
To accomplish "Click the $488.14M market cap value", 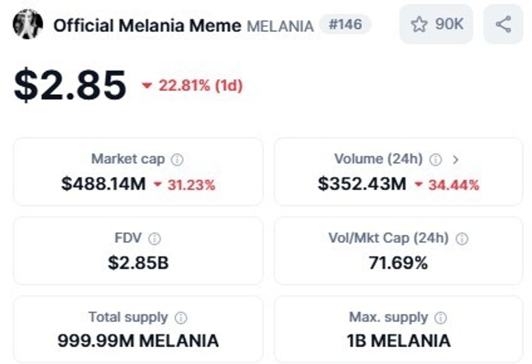I will 103,184.
